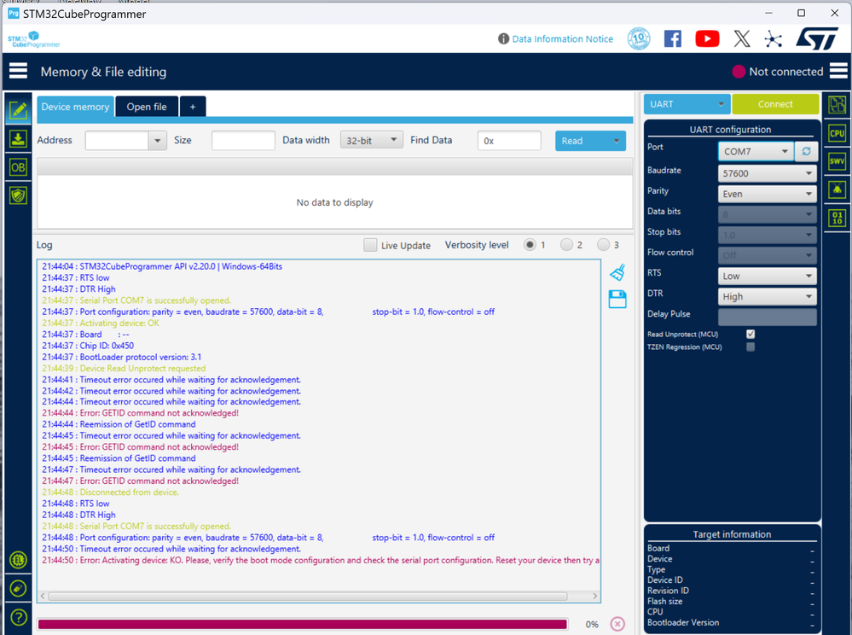Select verbosity level 1
Screen dimensions: 852x635
pos(530,245)
